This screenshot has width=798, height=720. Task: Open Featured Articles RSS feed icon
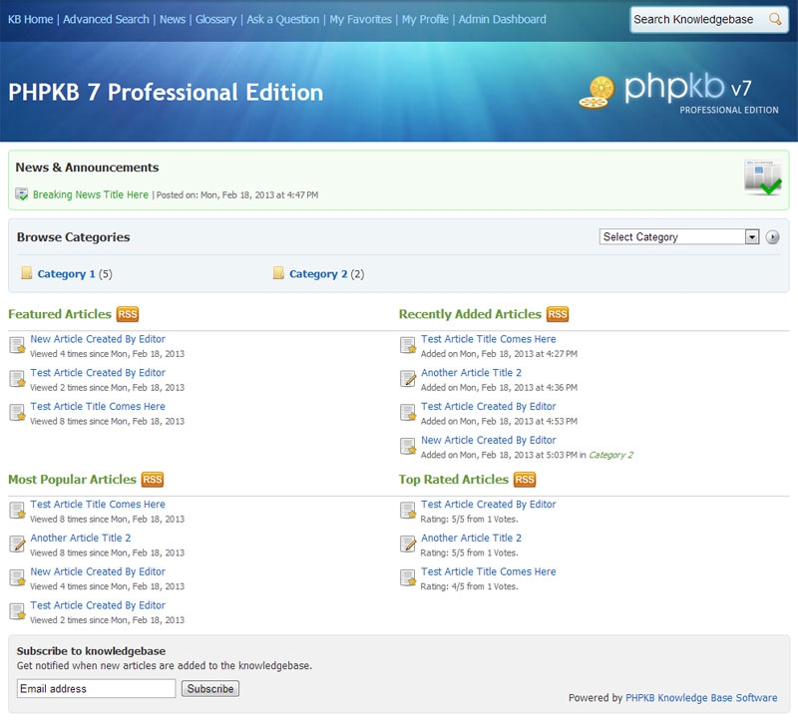coord(127,313)
